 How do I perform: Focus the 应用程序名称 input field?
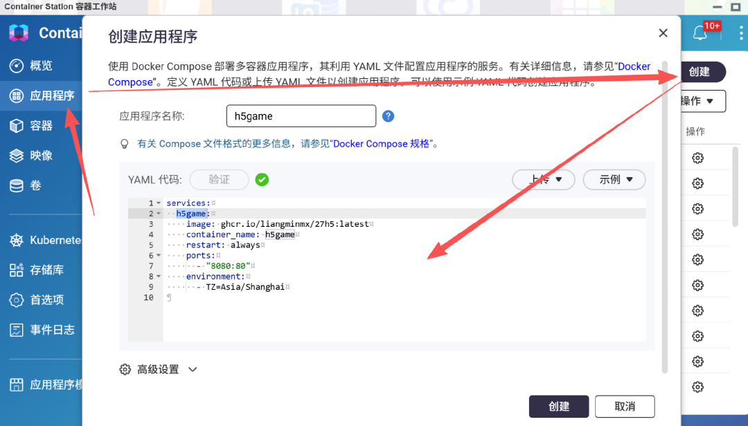point(301,115)
